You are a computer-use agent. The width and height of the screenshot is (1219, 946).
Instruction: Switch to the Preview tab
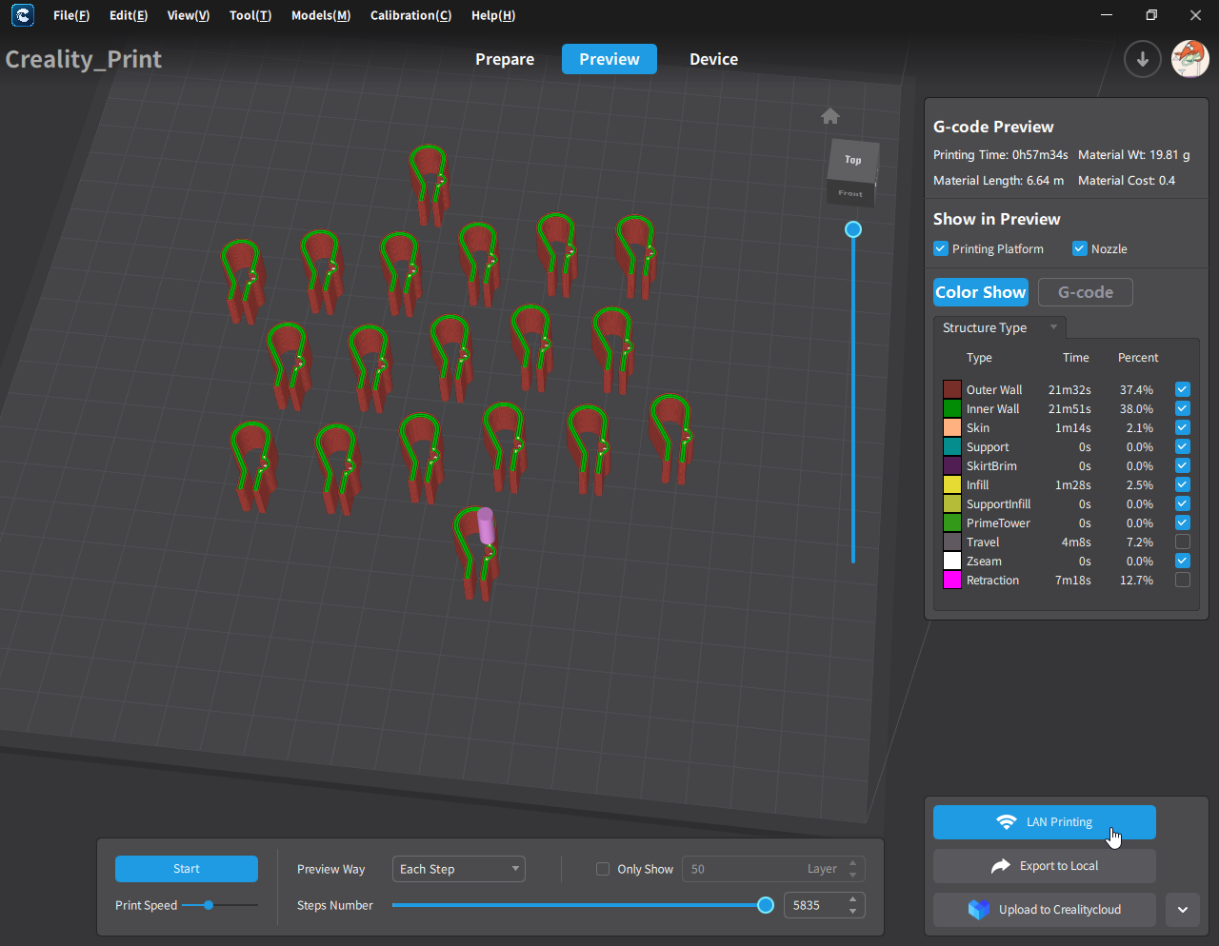(x=609, y=59)
